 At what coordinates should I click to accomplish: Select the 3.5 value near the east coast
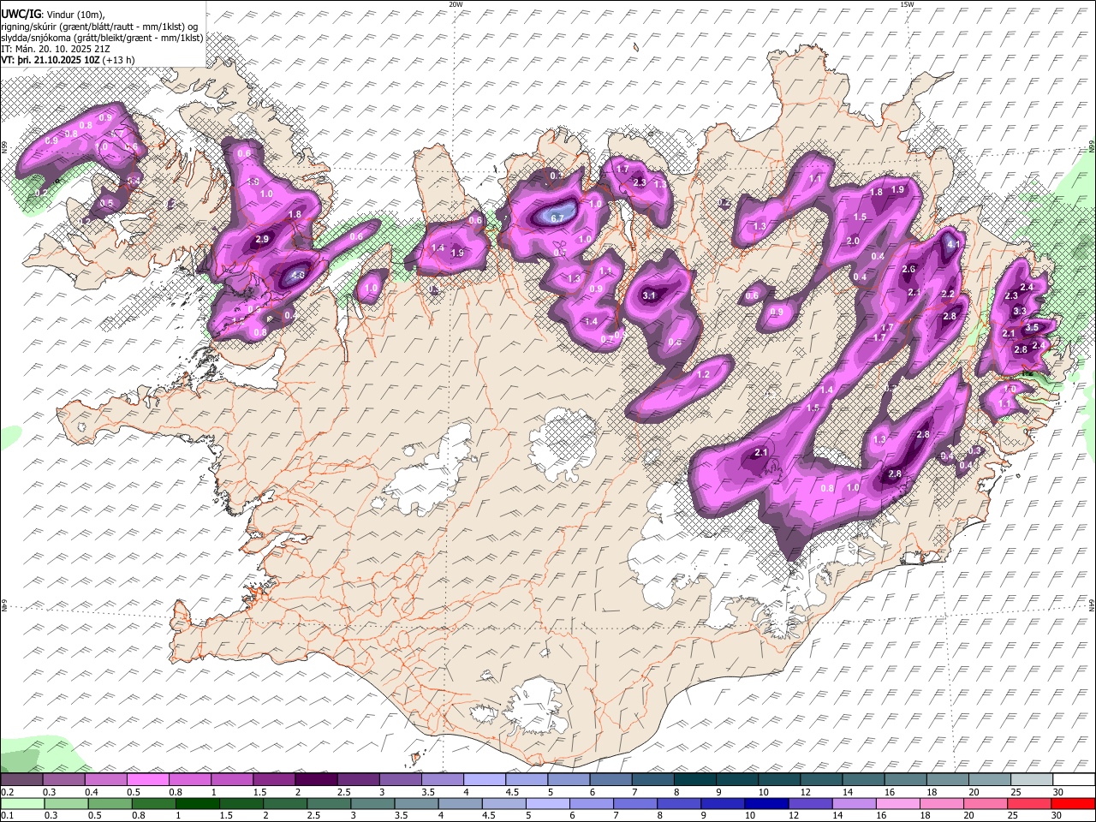coord(1032,327)
